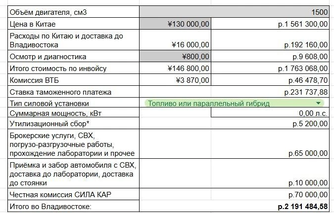
Task: Click the Итого во Владивостоке: label cell
Action: coord(74,206)
